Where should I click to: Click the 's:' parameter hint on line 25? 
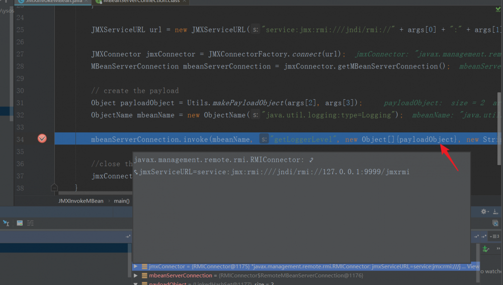(255, 30)
